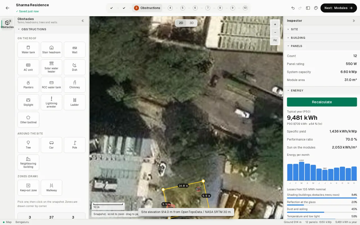This screenshot has width=360, height=225.
Task: Switch the map to 2D view
Action: pos(181,23)
